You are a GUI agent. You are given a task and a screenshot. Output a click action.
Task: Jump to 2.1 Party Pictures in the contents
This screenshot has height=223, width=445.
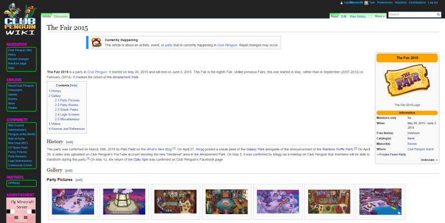[x=67, y=100]
